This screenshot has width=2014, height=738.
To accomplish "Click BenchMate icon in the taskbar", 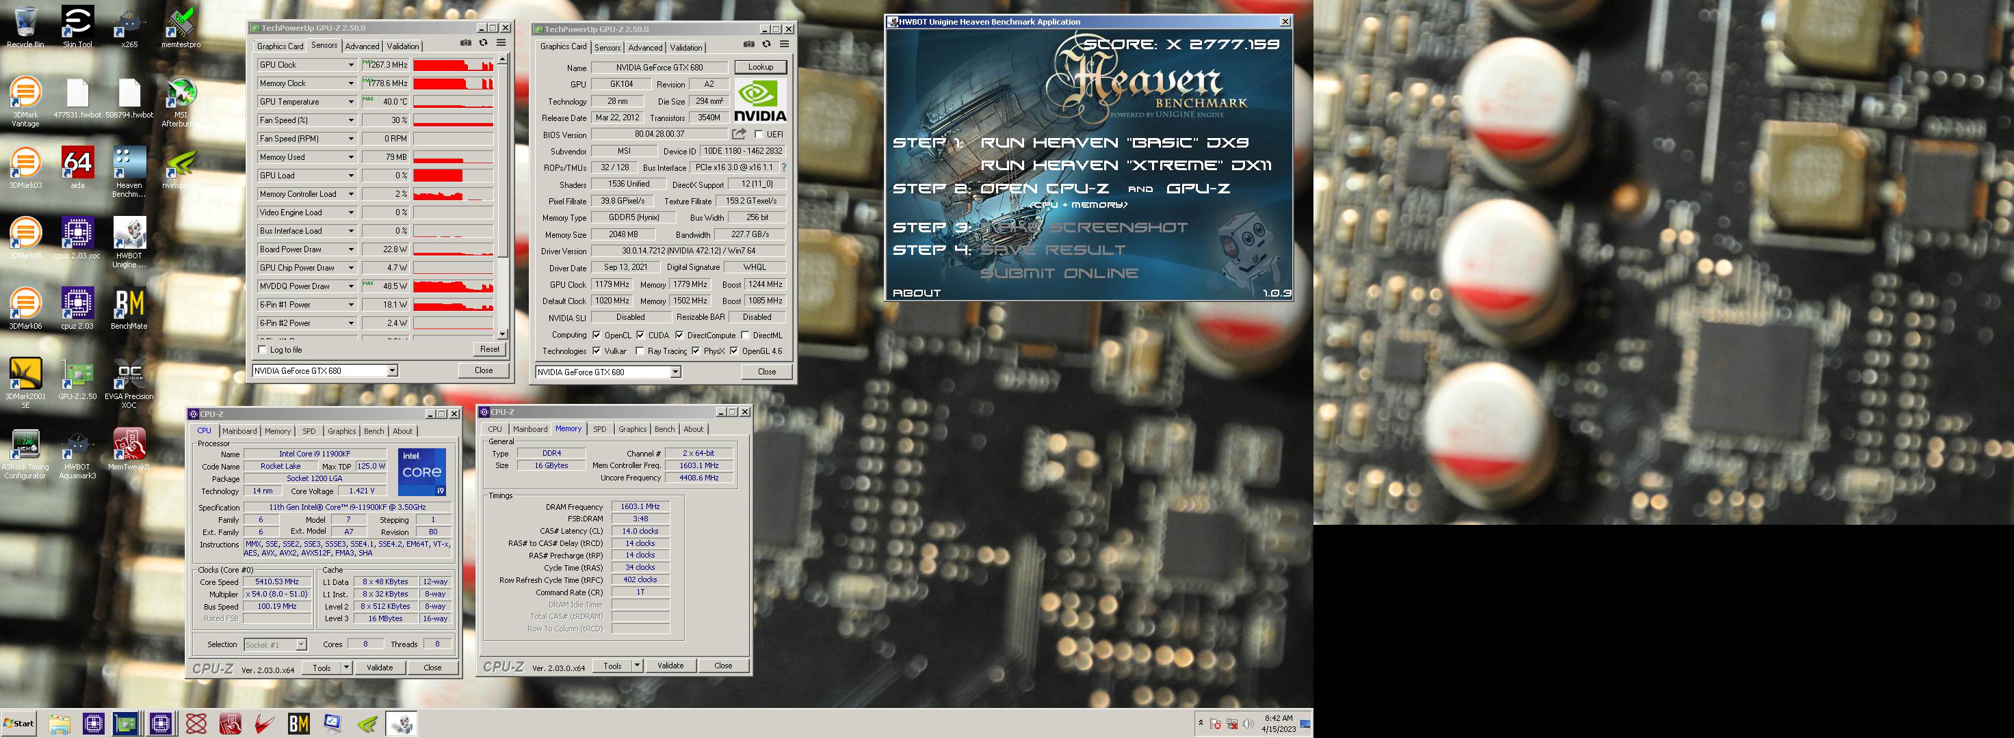I will click(x=299, y=724).
